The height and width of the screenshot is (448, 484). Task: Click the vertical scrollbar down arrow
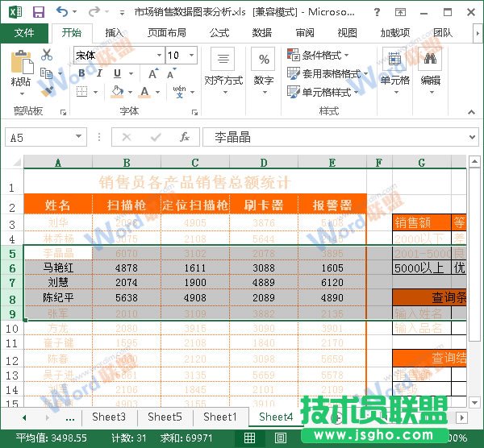click(474, 402)
